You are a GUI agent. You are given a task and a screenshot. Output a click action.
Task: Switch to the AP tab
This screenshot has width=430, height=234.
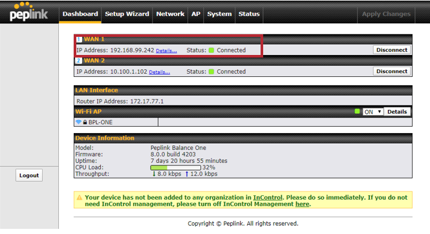(x=196, y=14)
